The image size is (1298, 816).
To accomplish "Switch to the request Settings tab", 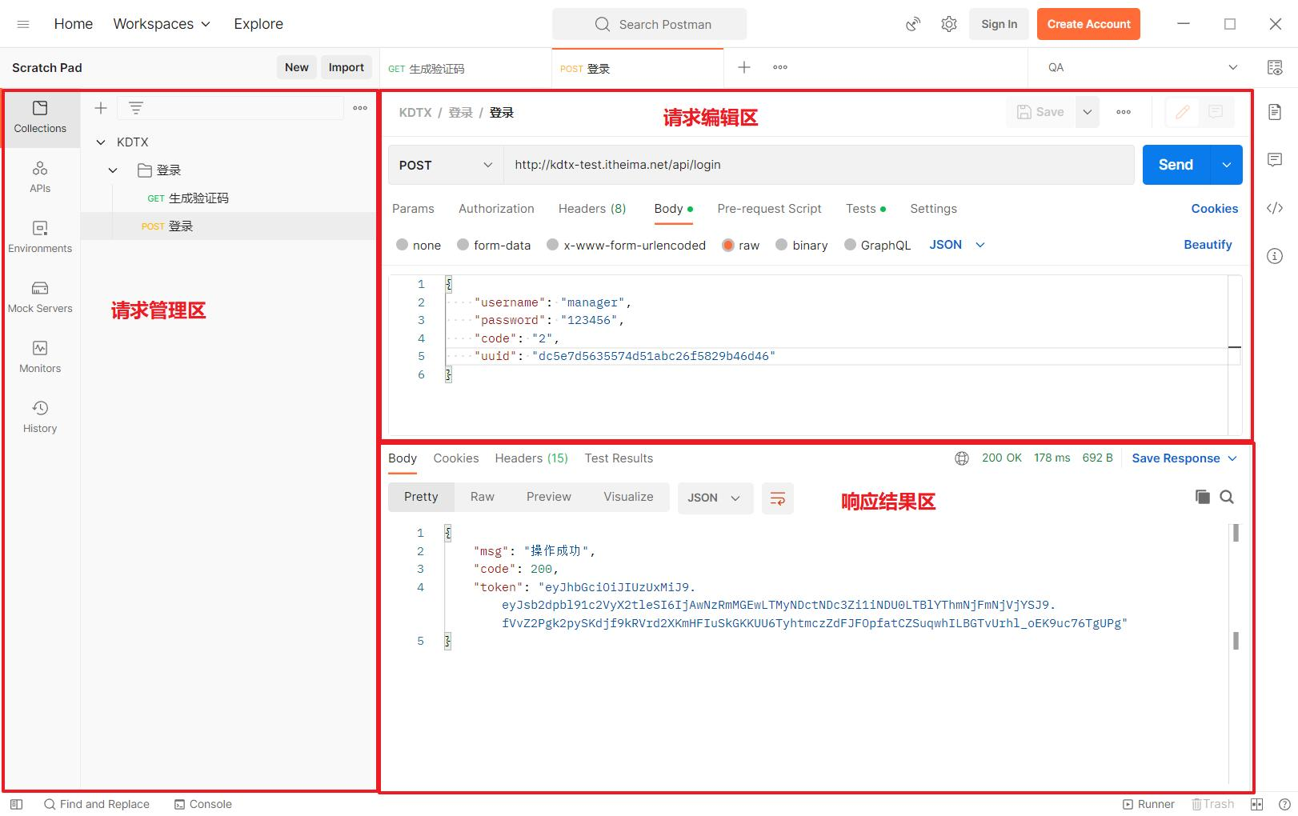I will pyautogui.click(x=933, y=209).
